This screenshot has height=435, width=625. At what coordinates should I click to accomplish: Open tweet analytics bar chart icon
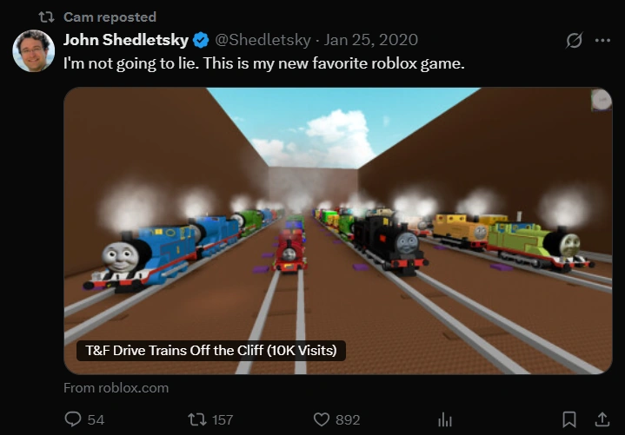coord(445,419)
